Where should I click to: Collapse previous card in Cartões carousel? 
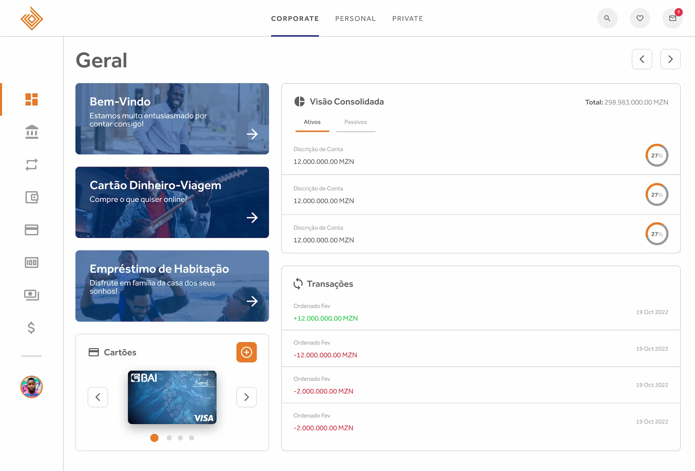click(98, 397)
